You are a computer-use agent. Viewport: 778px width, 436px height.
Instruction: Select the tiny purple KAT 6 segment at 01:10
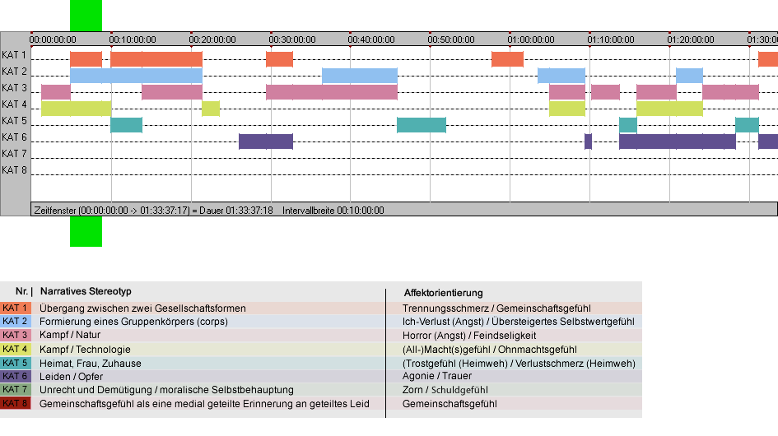pyautogui.click(x=589, y=141)
